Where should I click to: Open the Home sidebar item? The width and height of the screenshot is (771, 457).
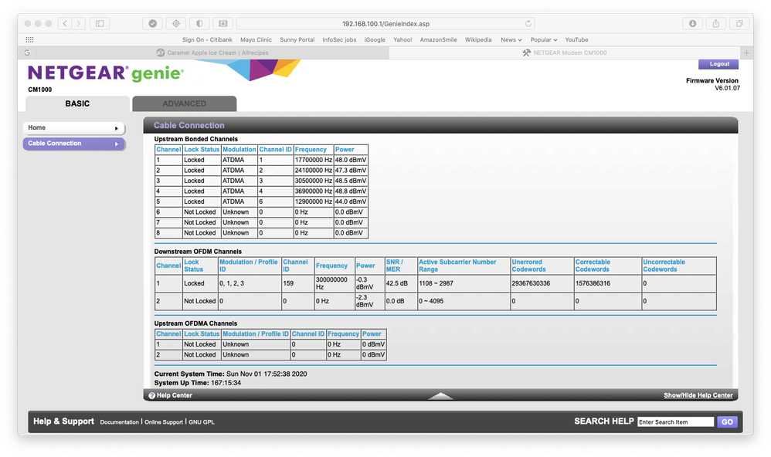73,128
